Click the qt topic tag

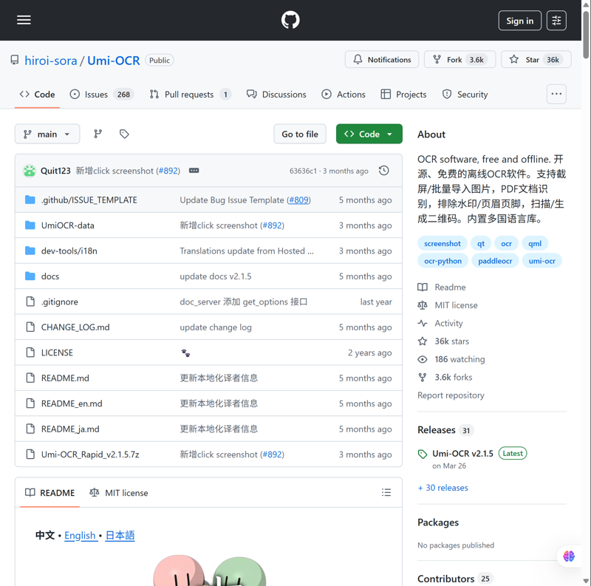click(481, 244)
